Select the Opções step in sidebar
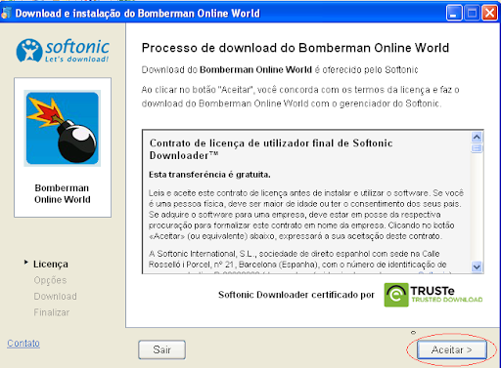Viewport: 501px width, 368px height. point(50,280)
